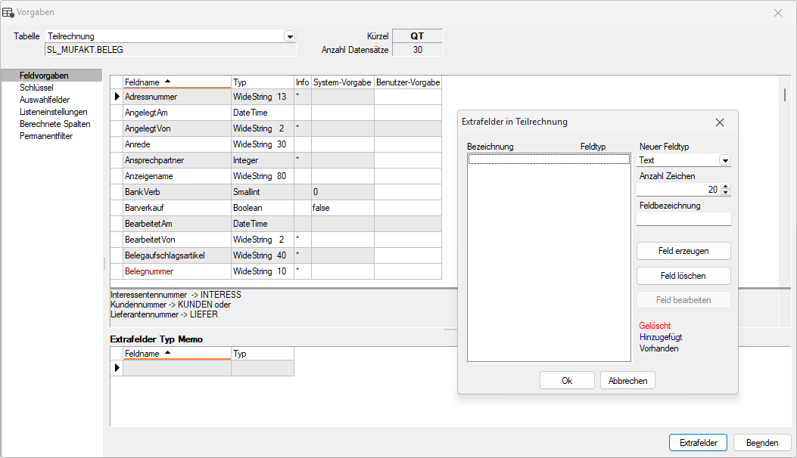
Task: Close the Extrafelder in Teilrechnung dialog
Action: 720,122
